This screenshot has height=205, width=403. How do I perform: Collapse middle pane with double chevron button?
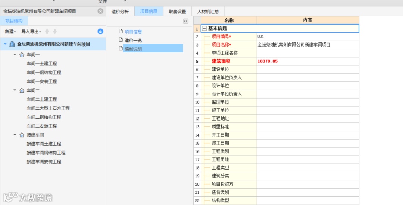pyautogui.click(x=185, y=21)
